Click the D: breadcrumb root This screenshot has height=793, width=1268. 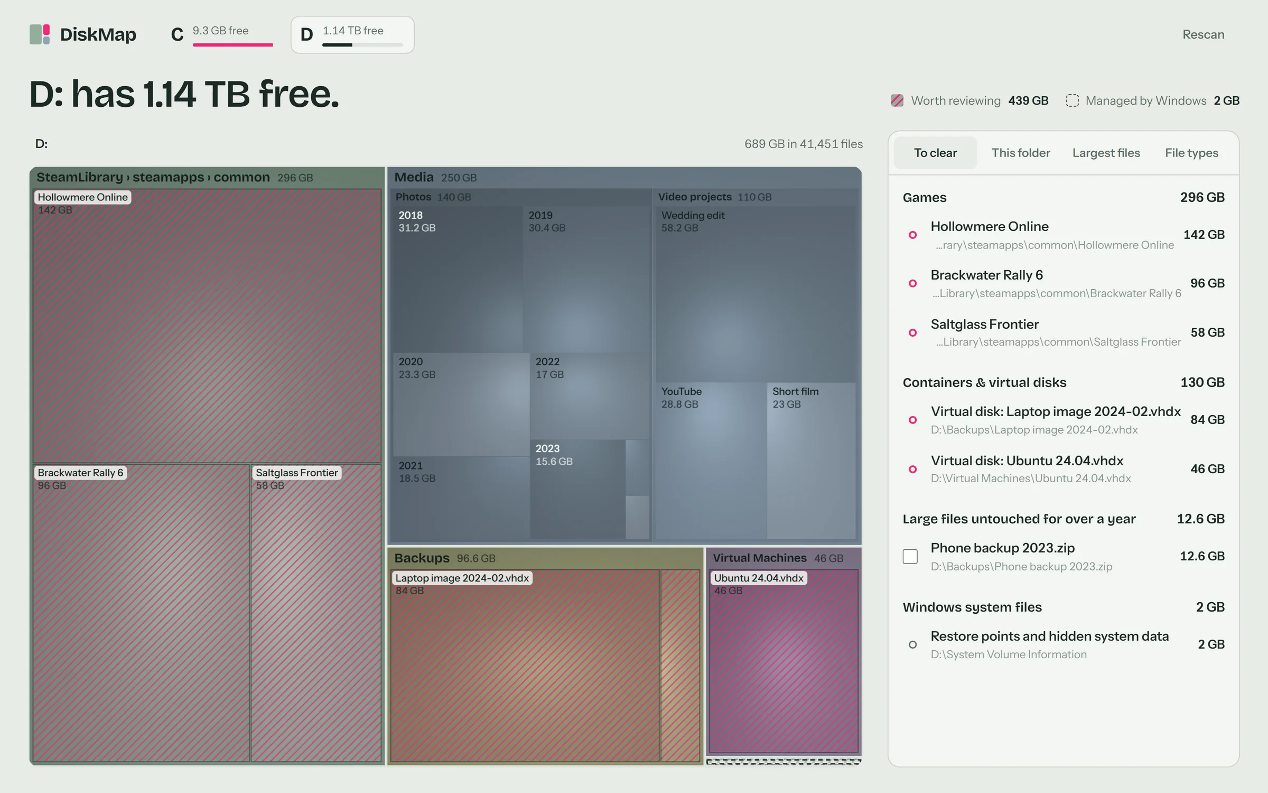tap(41, 144)
